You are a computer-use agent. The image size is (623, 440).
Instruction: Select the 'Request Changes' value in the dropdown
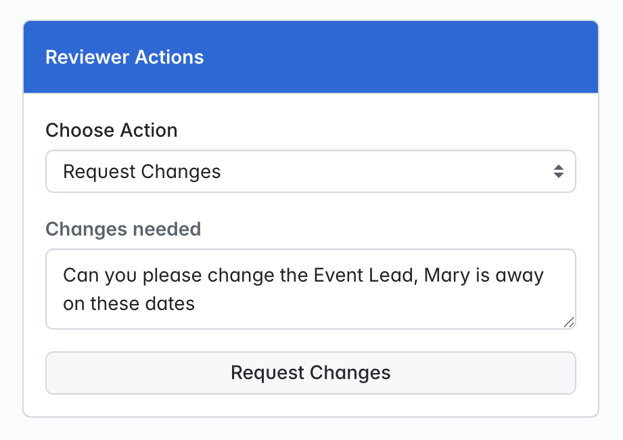[x=142, y=172]
